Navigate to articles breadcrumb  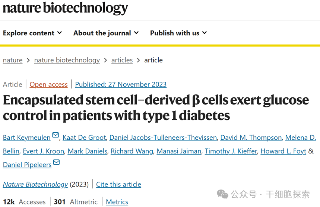[122, 60]
